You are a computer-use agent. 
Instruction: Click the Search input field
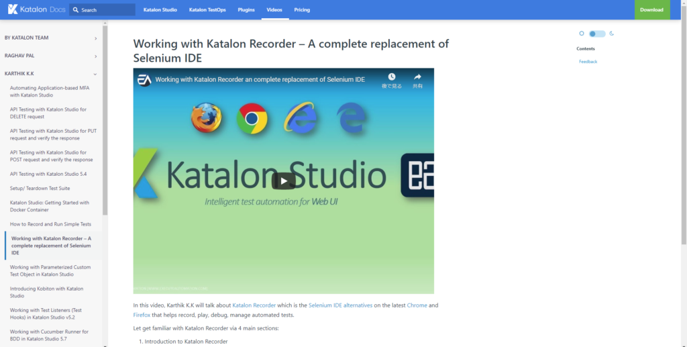click(102, 9)
